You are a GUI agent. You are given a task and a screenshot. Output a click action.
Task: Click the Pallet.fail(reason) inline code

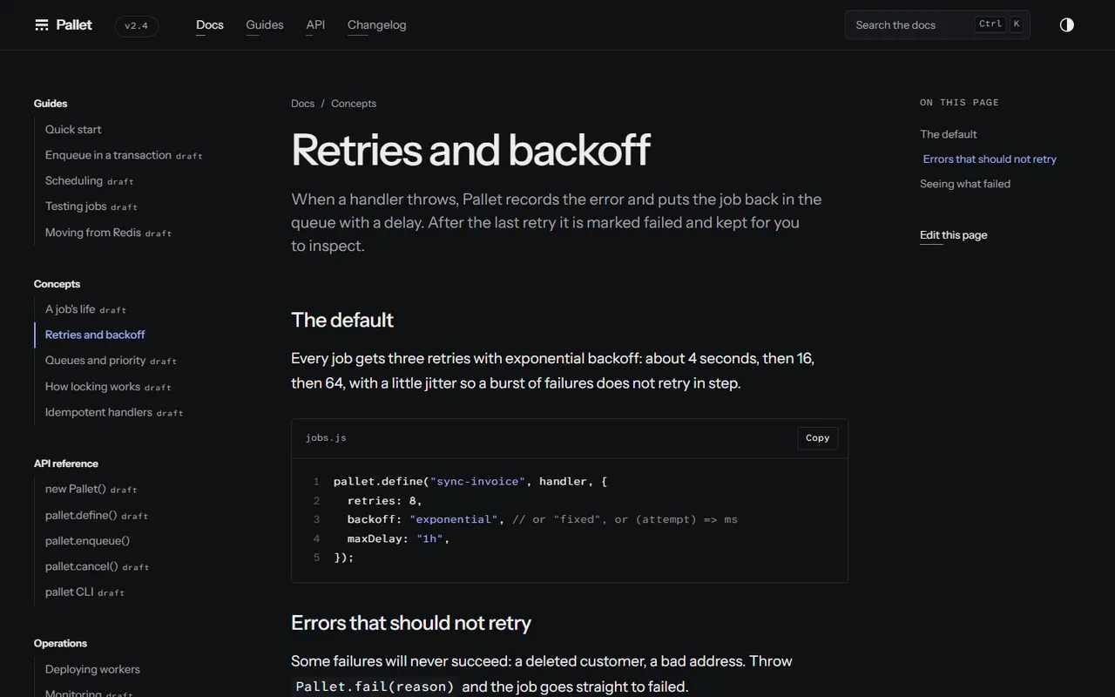375,687
